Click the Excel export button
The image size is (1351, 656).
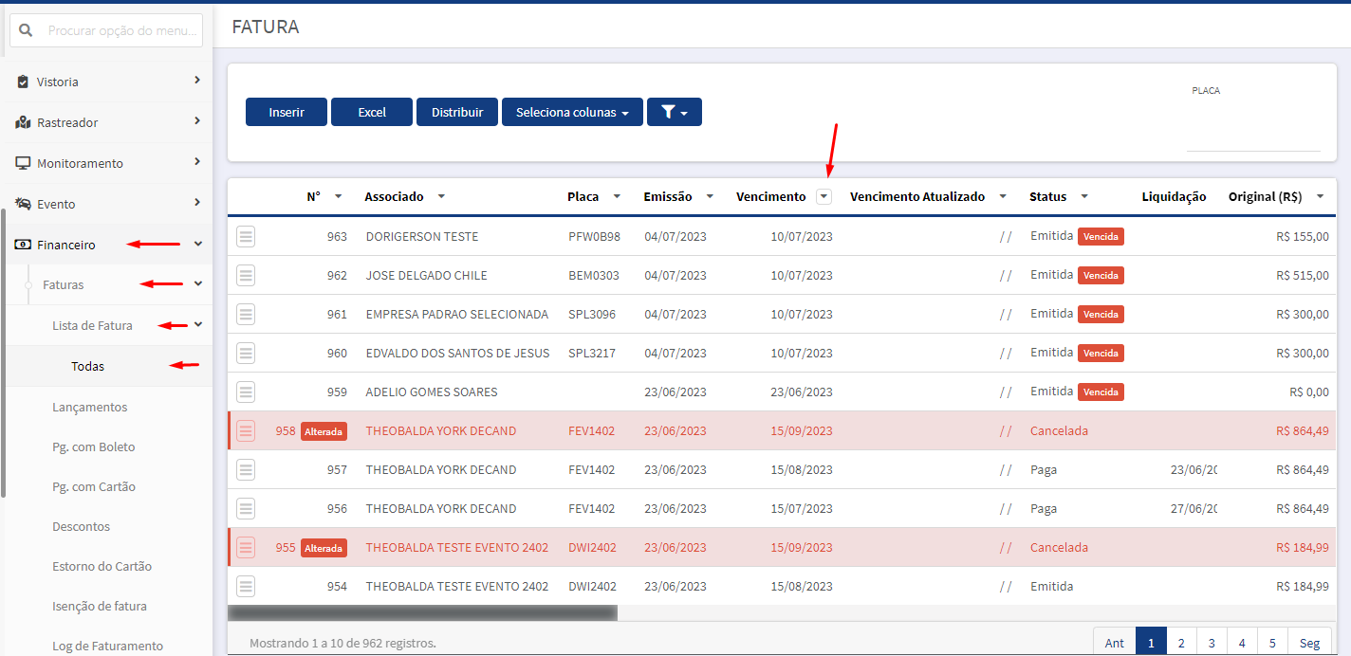tap(372, 112)
